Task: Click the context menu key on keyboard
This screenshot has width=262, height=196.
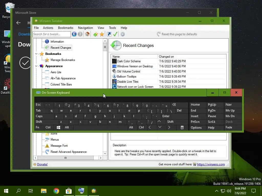Action: [x=182, y=128]
